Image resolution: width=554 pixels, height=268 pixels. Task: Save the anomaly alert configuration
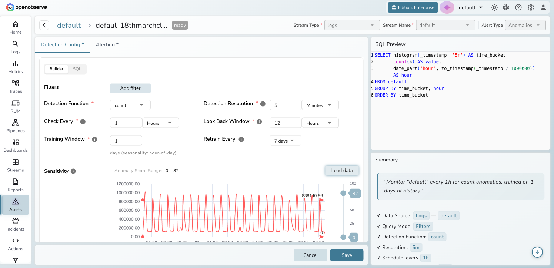tap(346, 255)
